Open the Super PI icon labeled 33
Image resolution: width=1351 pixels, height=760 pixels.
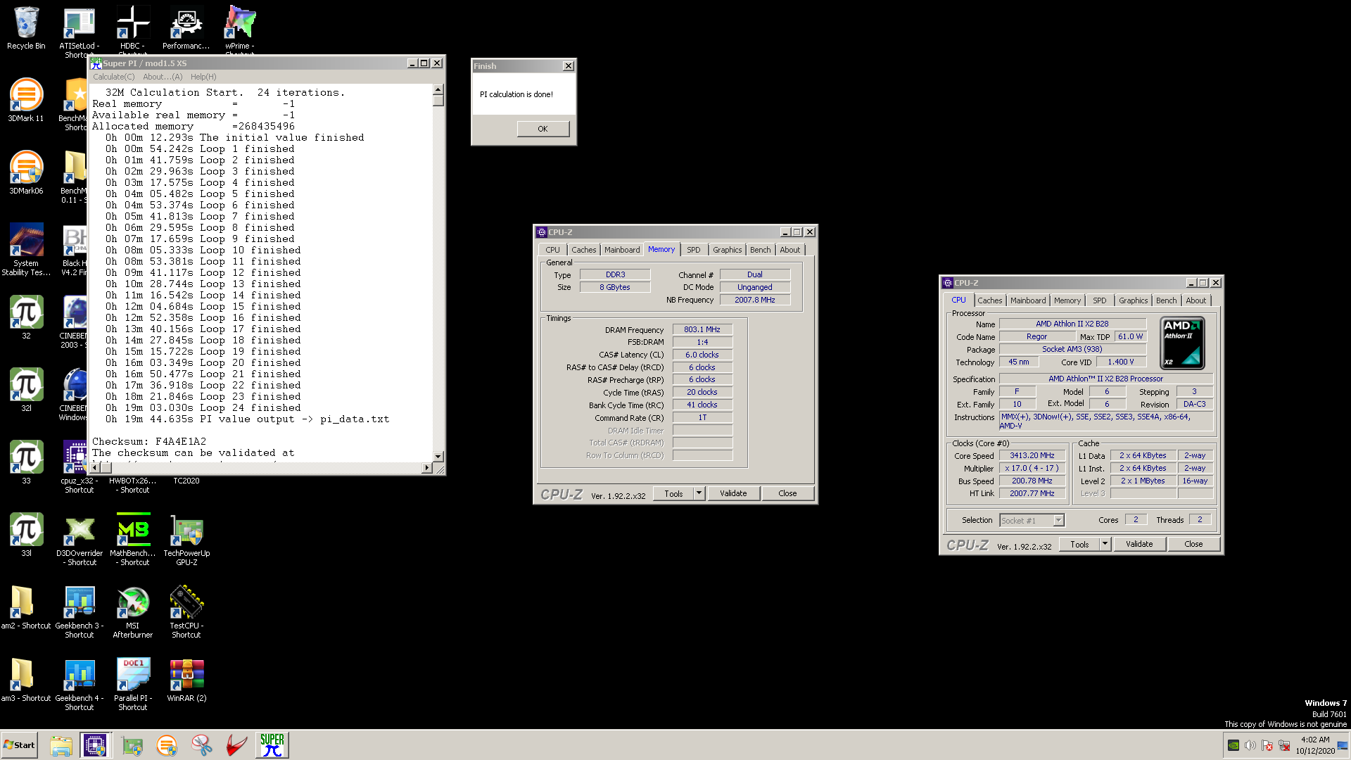click(26, 462)
